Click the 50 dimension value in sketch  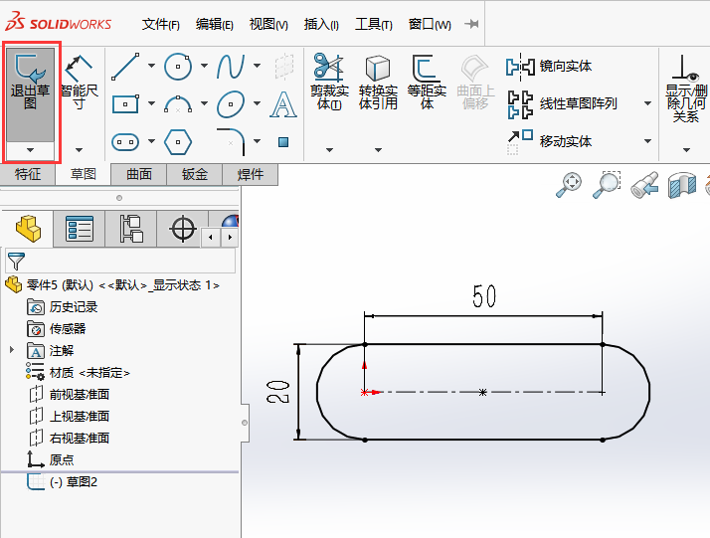484,296
